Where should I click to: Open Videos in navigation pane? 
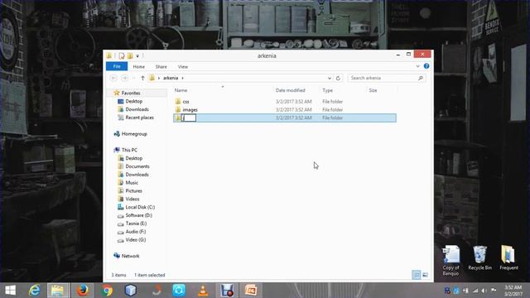[132, 199]
